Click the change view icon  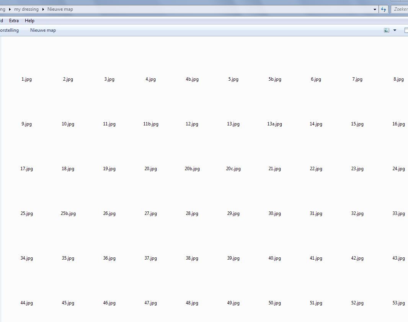click(387, 31)
